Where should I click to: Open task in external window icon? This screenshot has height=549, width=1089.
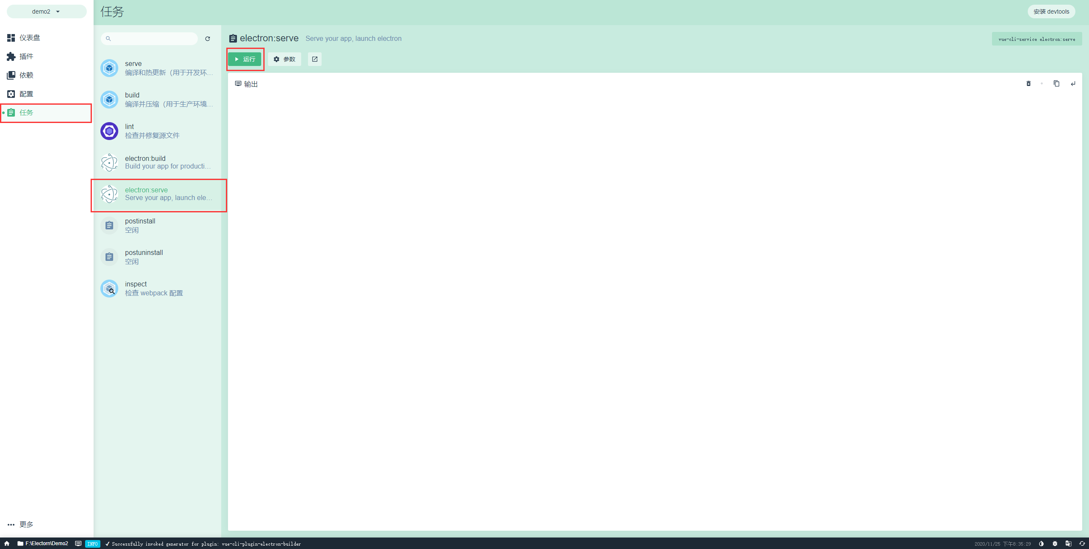pyautogui.click(x=315, y=59)
